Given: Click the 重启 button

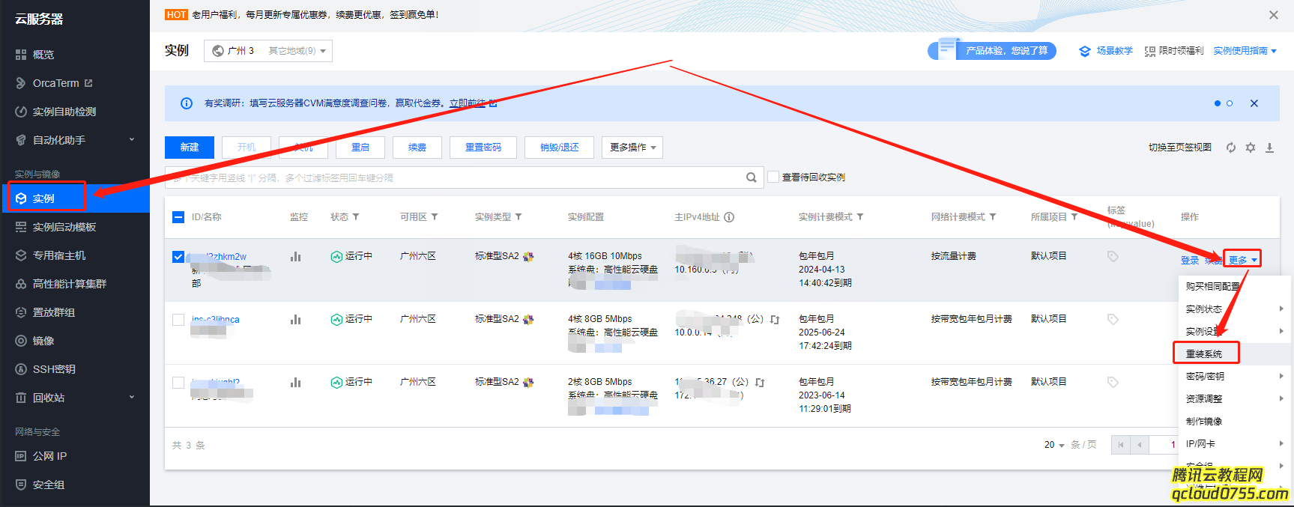Looking at the screenshot, I should tap(360, 148).
